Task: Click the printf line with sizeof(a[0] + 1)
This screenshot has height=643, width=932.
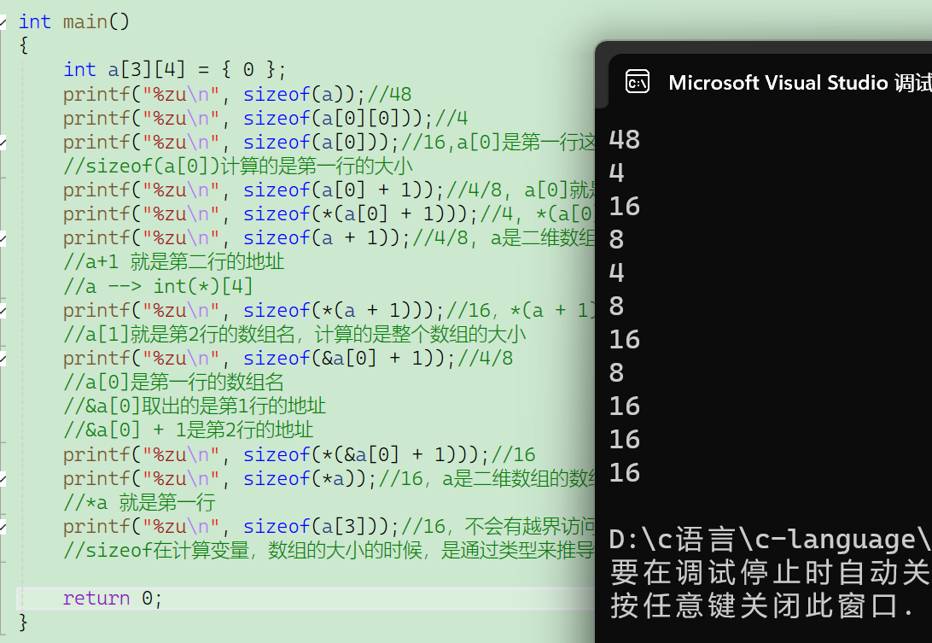Action: 329,190
